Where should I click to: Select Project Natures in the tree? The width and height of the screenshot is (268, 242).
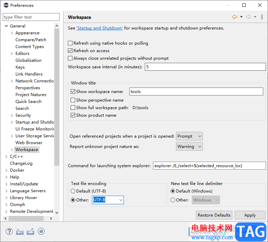pyautogui.click(x=31, y=95)
